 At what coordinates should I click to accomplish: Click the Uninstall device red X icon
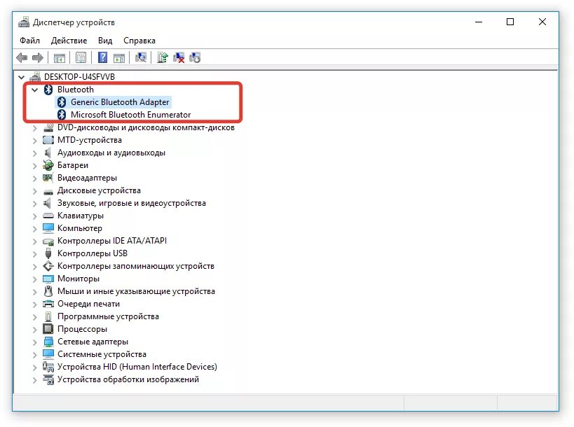coord(179,57)
